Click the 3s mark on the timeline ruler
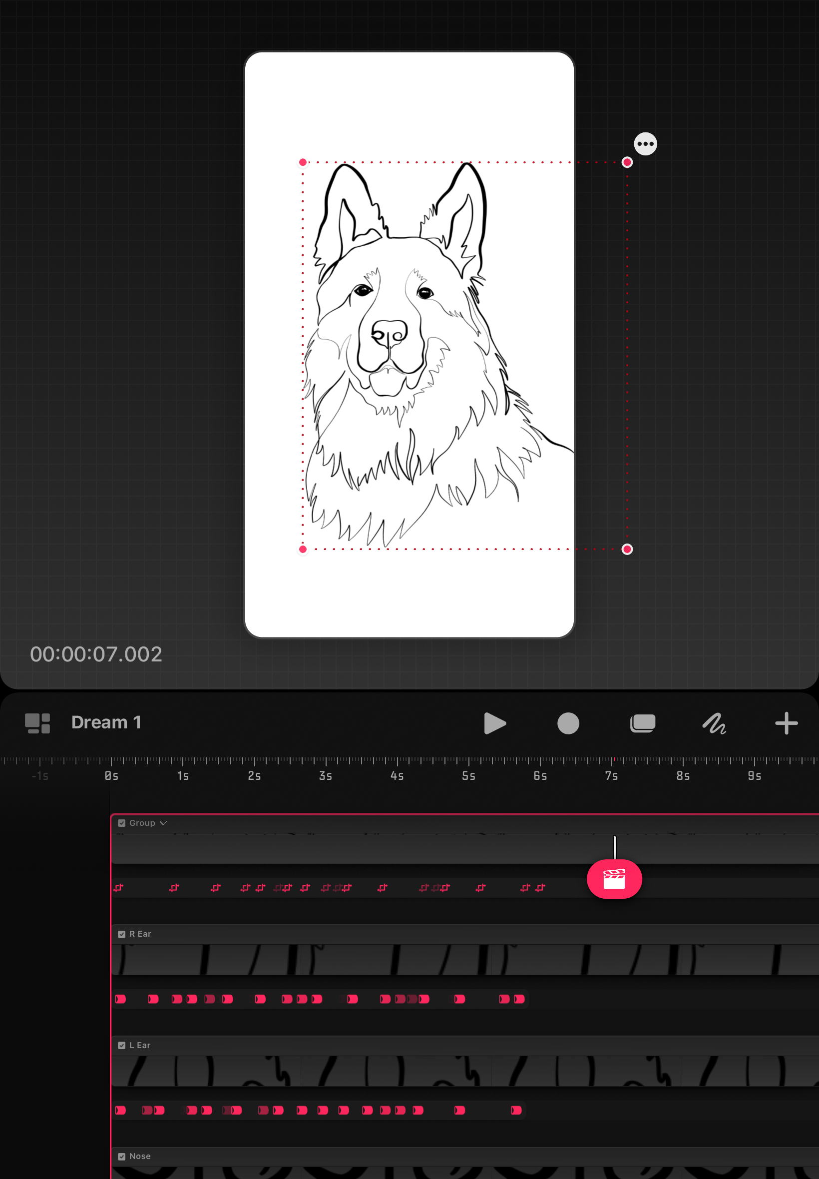The width and height of the screenshot is (819, 1179). point(325,775)
